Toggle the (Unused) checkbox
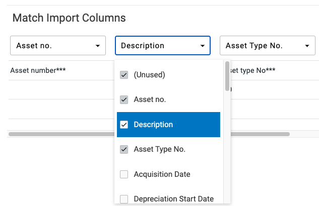 [124, 75]
